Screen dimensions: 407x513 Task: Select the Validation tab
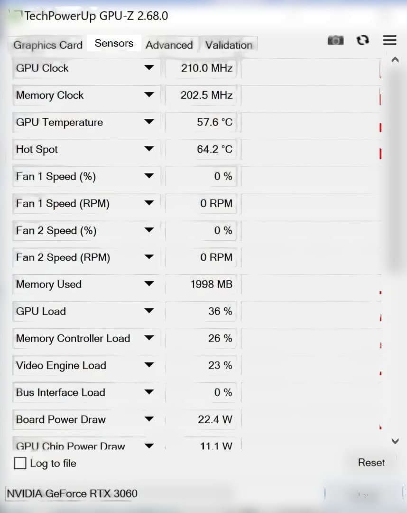pyautogui.click(x=229, y=46)
